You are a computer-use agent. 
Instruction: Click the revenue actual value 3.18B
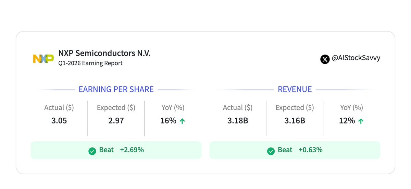coord(238,120)
